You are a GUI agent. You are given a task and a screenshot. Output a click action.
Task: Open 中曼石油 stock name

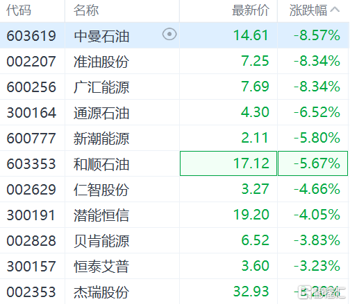(x=101, y=36)
